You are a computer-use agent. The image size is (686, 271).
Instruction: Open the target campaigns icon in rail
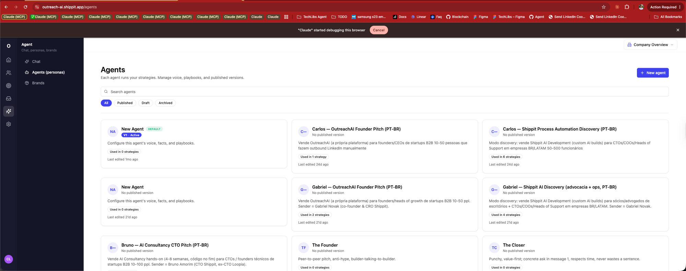9,86
